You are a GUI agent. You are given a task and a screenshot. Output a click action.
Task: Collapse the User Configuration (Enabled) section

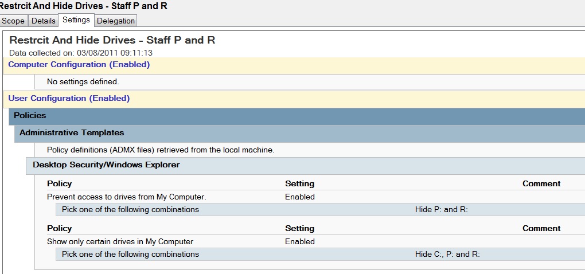point(69,99)
